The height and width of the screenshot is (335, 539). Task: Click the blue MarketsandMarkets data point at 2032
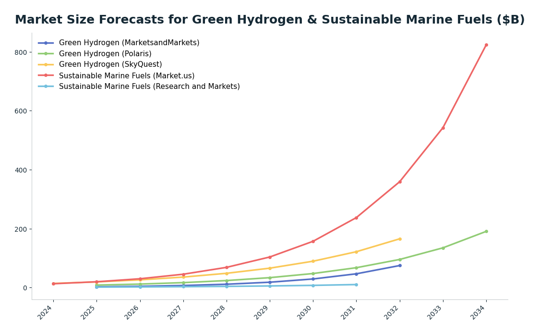(x=400, y=265)
